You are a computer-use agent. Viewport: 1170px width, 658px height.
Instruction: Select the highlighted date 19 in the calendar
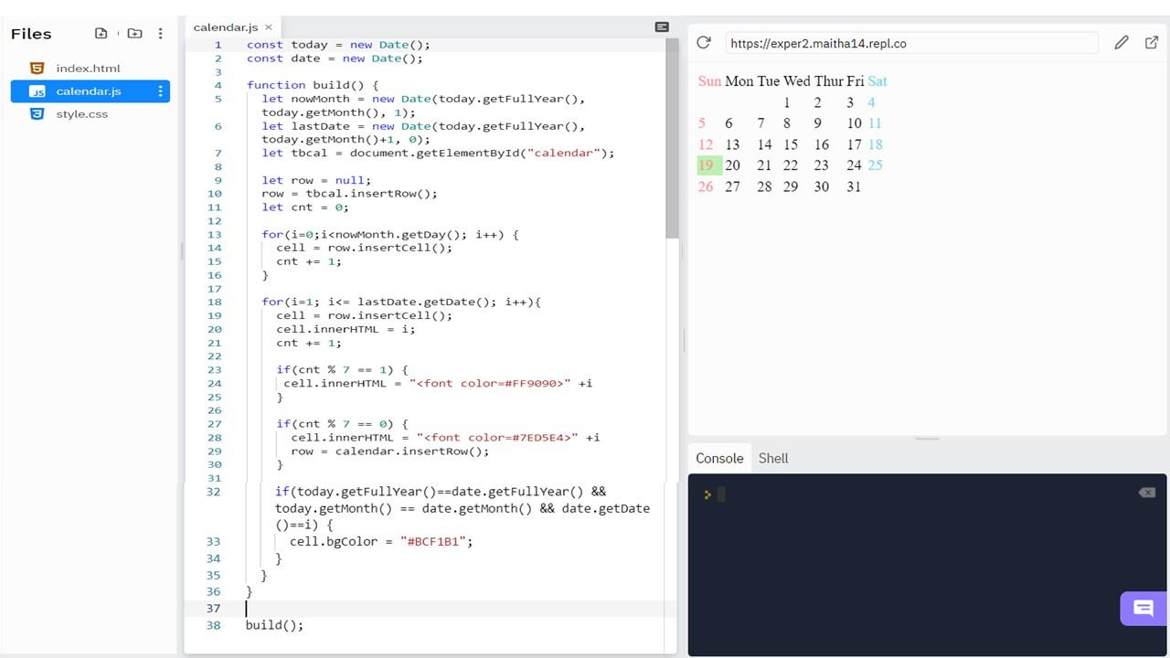[x=707, y=165]
